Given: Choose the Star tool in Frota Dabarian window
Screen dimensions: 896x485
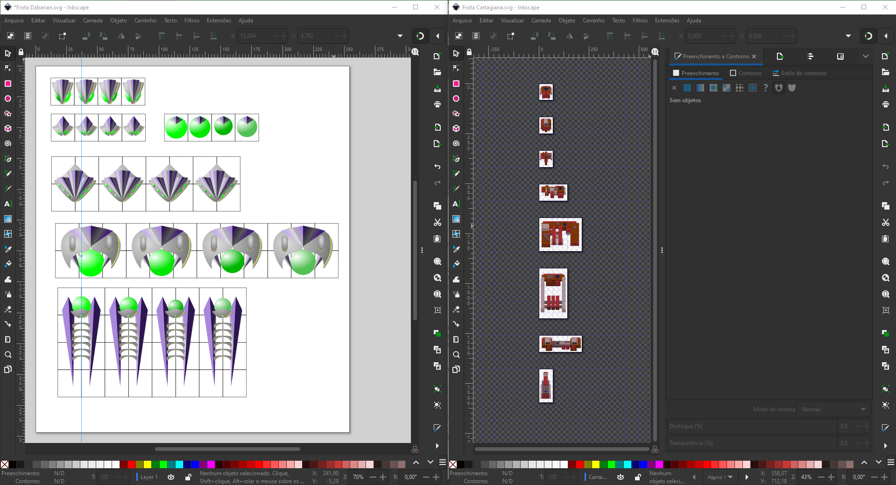Looking at the screenshot, I should pos(7,113).
